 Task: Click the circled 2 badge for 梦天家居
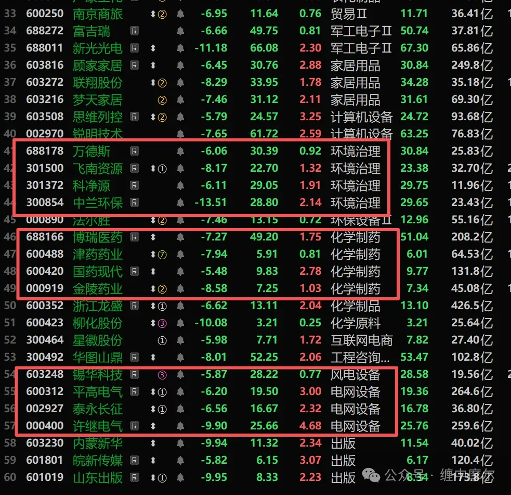click(162, 100)
